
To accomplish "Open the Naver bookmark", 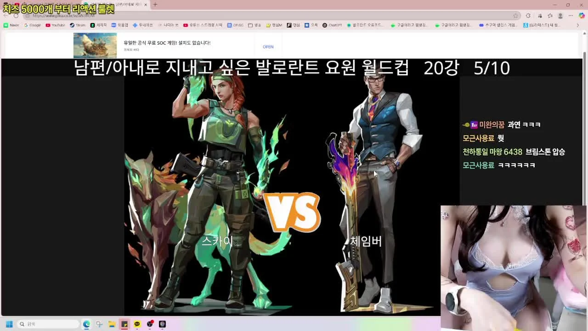I will [x=11, y=25].
